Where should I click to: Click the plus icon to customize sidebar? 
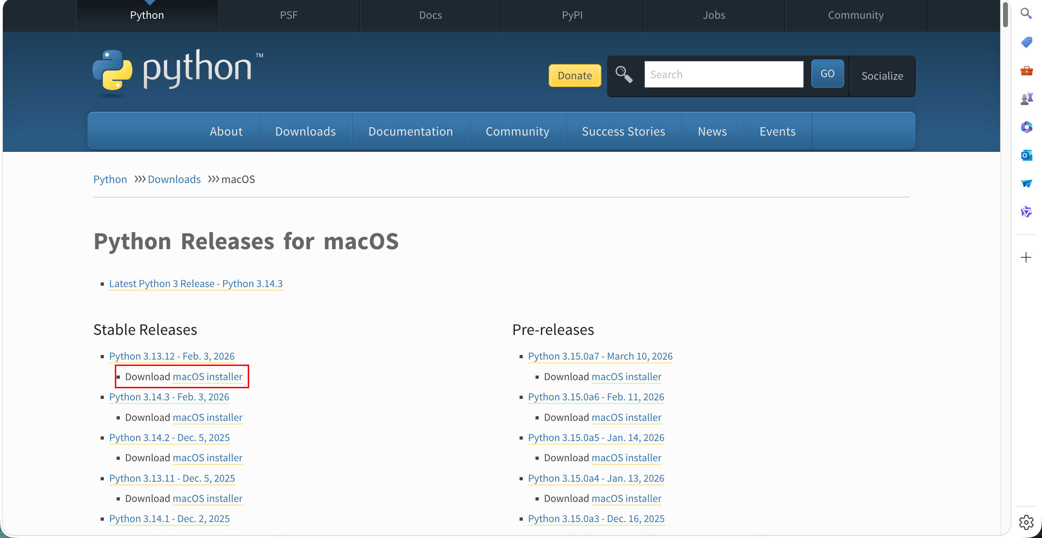coord(1026,257)
